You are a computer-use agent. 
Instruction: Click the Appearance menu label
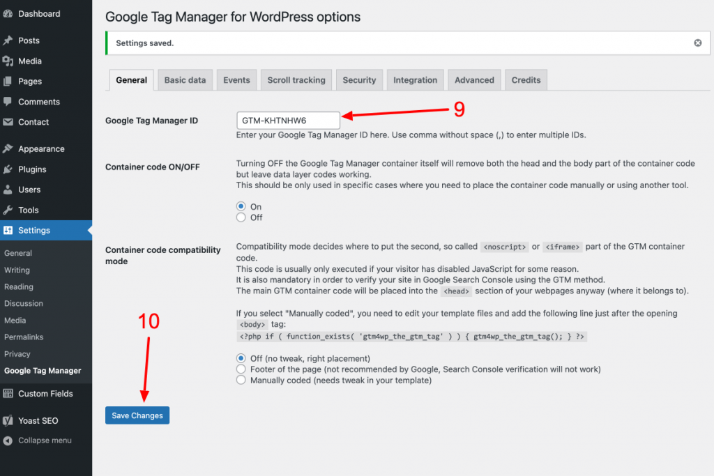[41, 149]
